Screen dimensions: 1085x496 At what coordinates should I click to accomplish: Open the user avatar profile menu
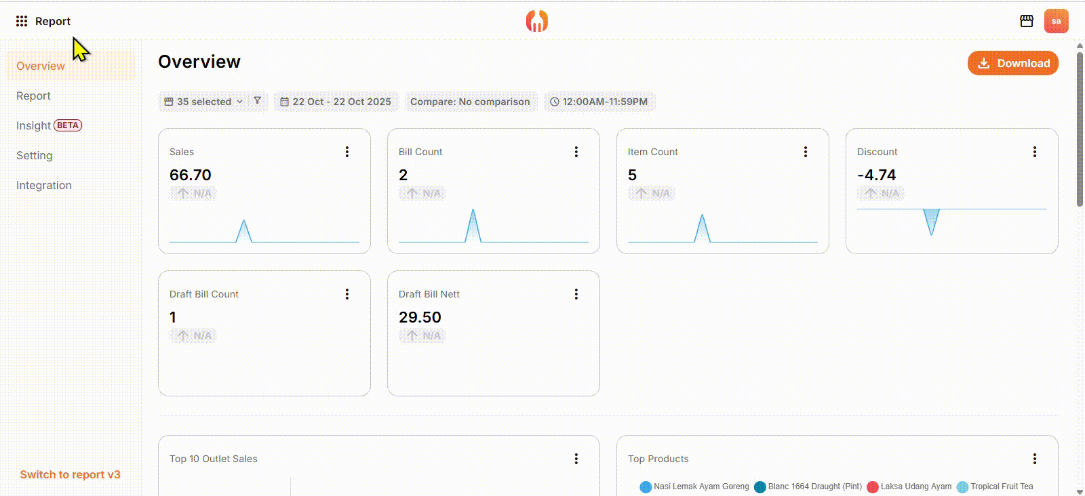click(1056, 21)
